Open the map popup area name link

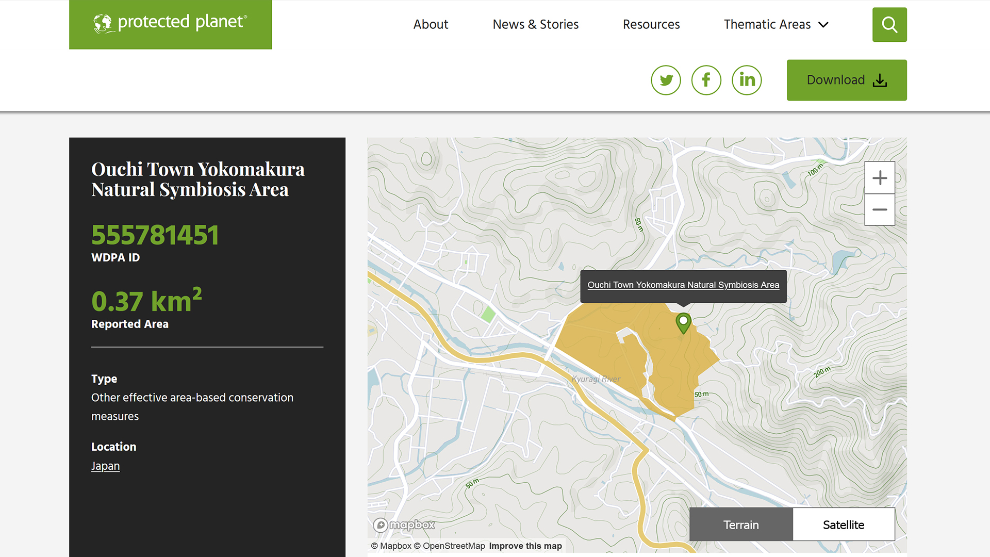click(x=683, y=285)
